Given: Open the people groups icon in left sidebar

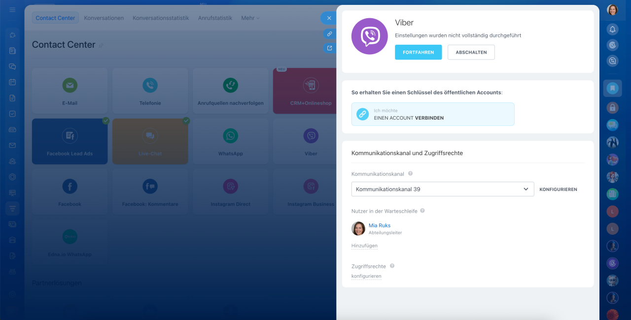Looking at the screenshot, I should pyautogui.click(x=12, y=161).
